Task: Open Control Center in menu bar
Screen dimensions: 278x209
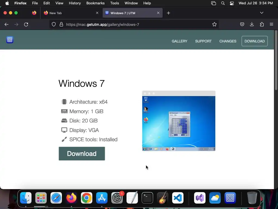Action: [232, 3]
